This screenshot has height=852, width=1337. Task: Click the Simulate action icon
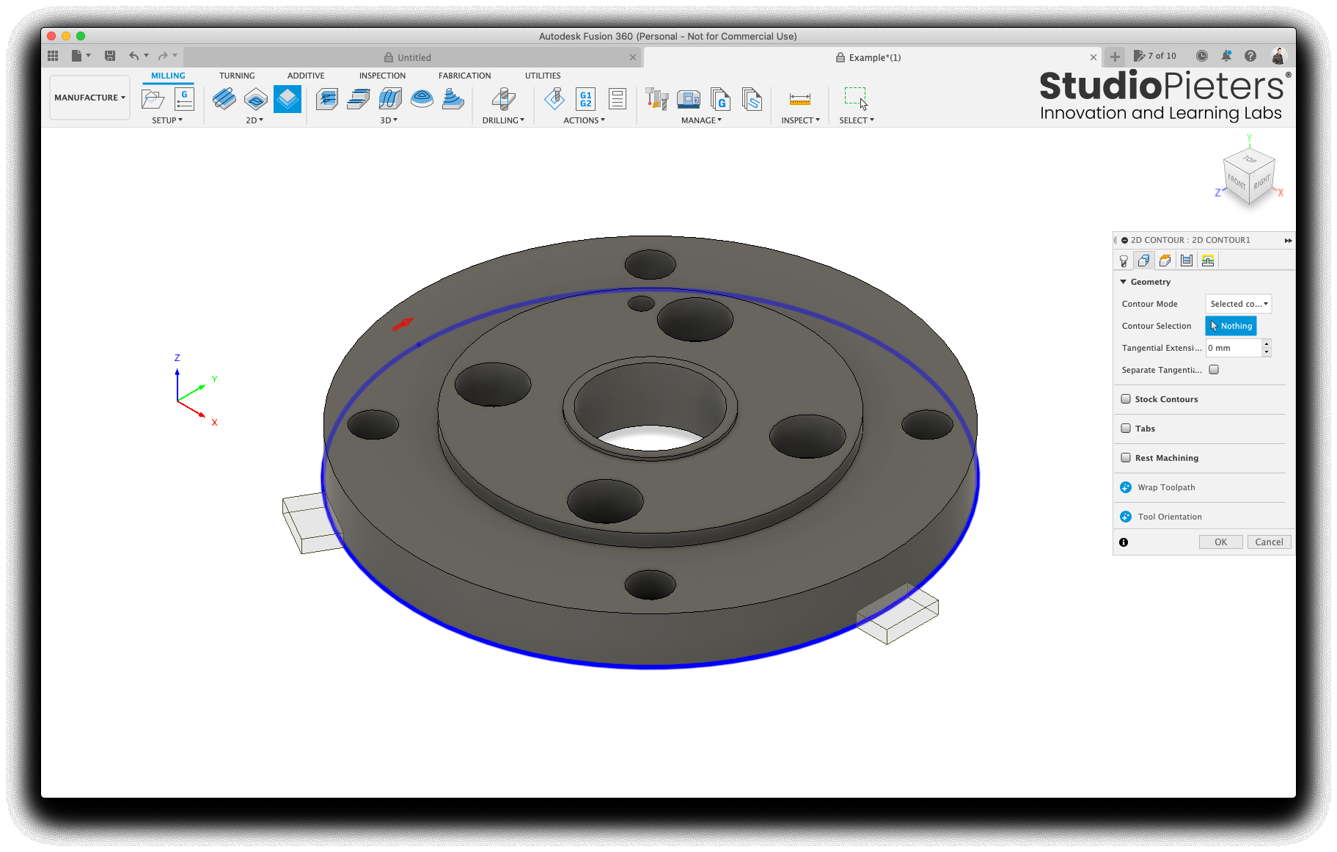pyautogui.click(x=554, y=99)
